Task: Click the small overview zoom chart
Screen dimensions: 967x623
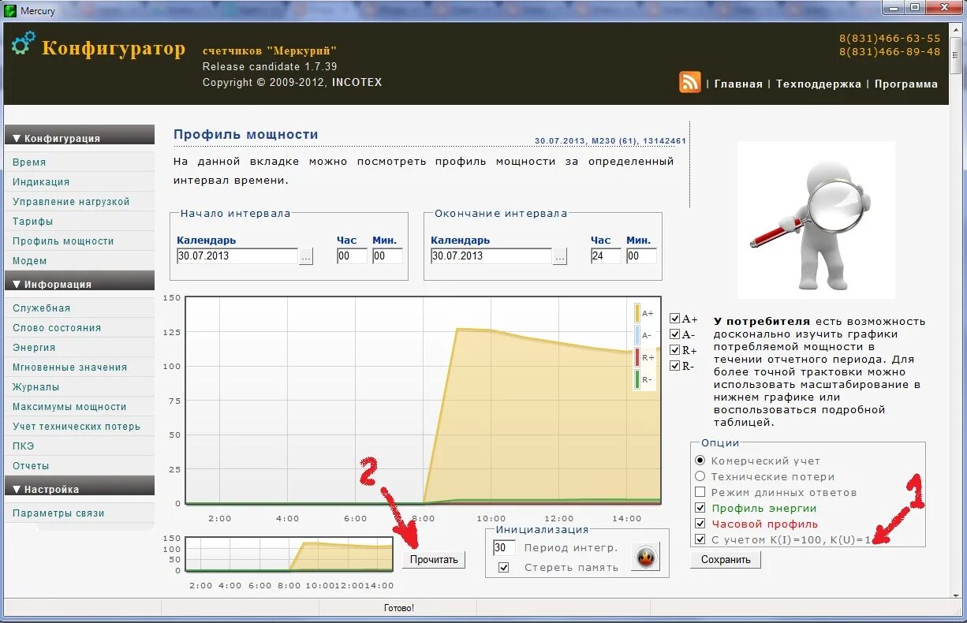Action: pyautogui.click(x=288, y=554)
